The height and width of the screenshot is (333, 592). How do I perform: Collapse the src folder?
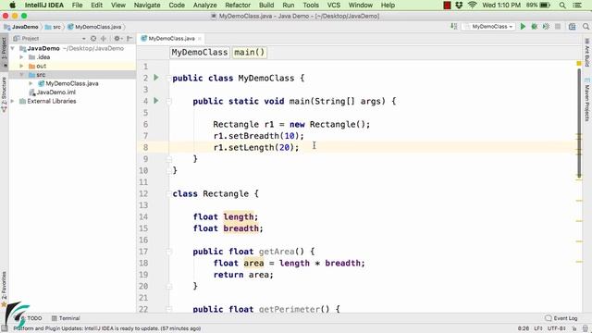(21, 75)
